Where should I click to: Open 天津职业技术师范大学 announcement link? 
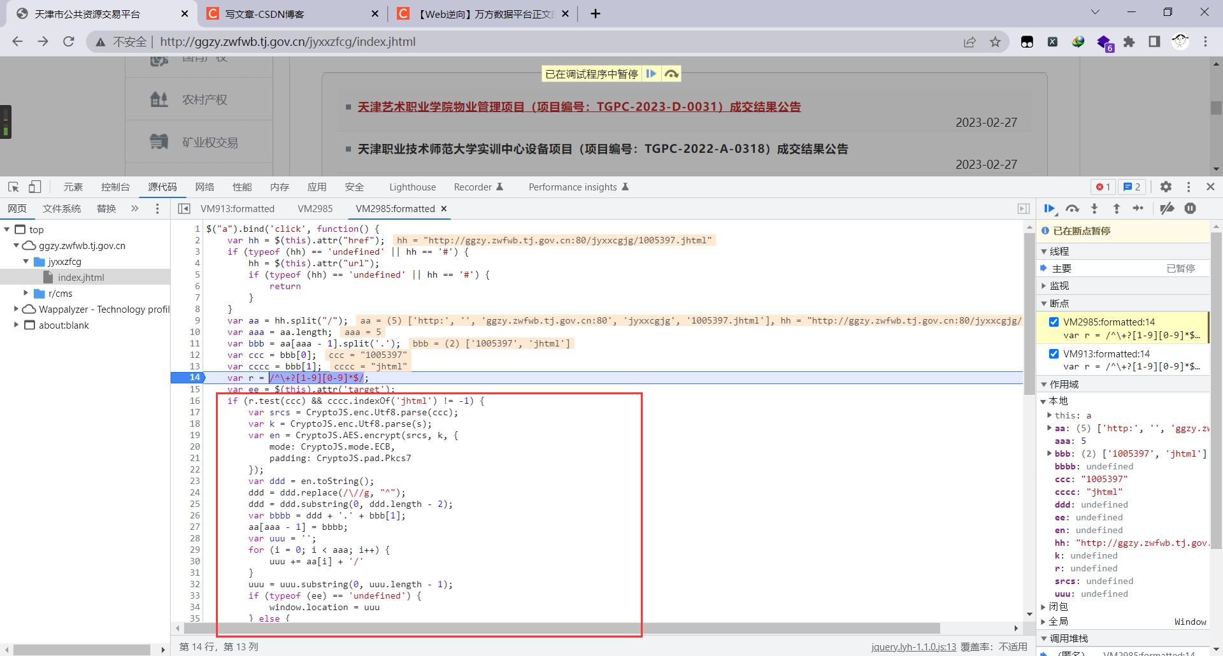603,148
